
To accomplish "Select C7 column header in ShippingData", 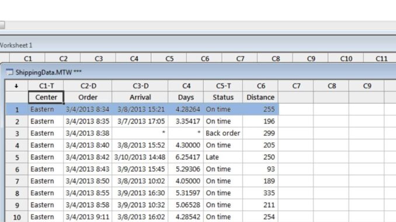I will (296, 86).
